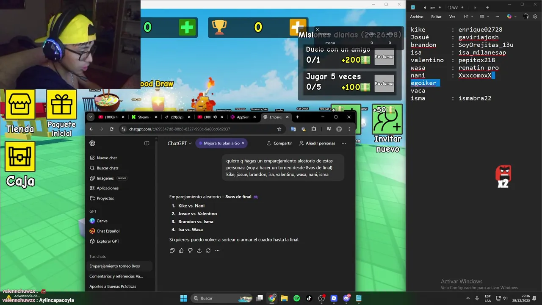Click Mejora tu plan a Go
The height and width of the screenshot is (305, 542).
click(221, 143)
